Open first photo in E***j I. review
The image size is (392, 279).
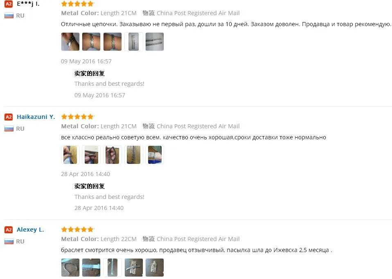coord(70,42)
